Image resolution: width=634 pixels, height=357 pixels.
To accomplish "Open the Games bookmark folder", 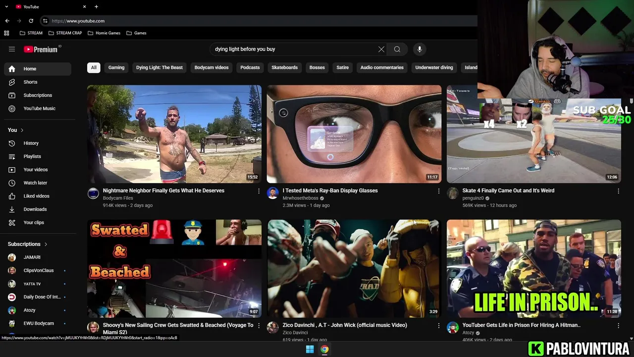I will pos(136,33).
